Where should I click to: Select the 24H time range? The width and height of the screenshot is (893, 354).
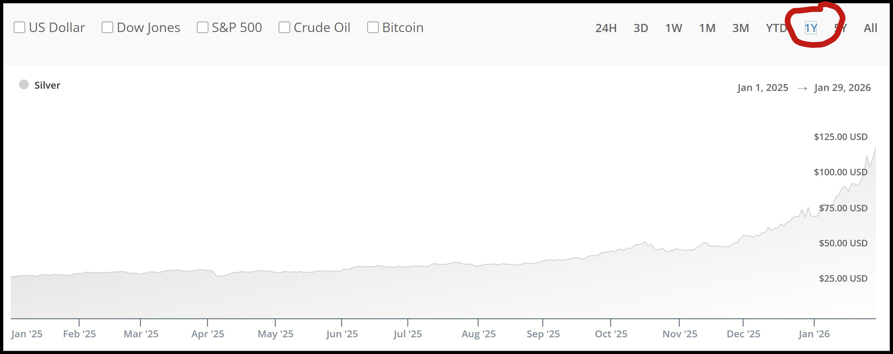606,28
